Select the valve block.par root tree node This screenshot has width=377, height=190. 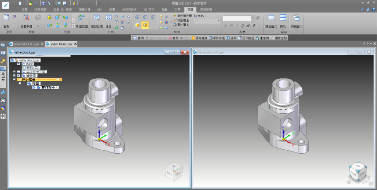coord(29,60)
